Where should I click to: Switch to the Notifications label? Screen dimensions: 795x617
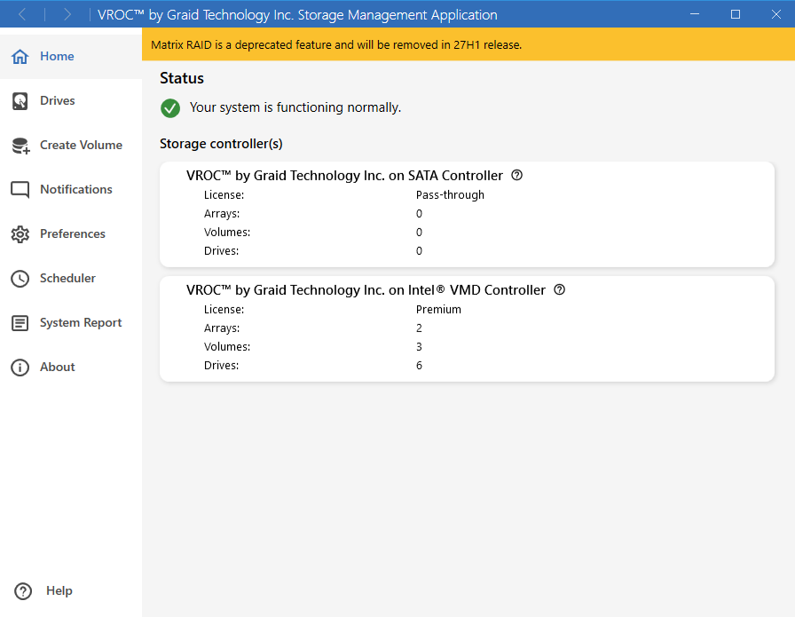click(76, 189)
